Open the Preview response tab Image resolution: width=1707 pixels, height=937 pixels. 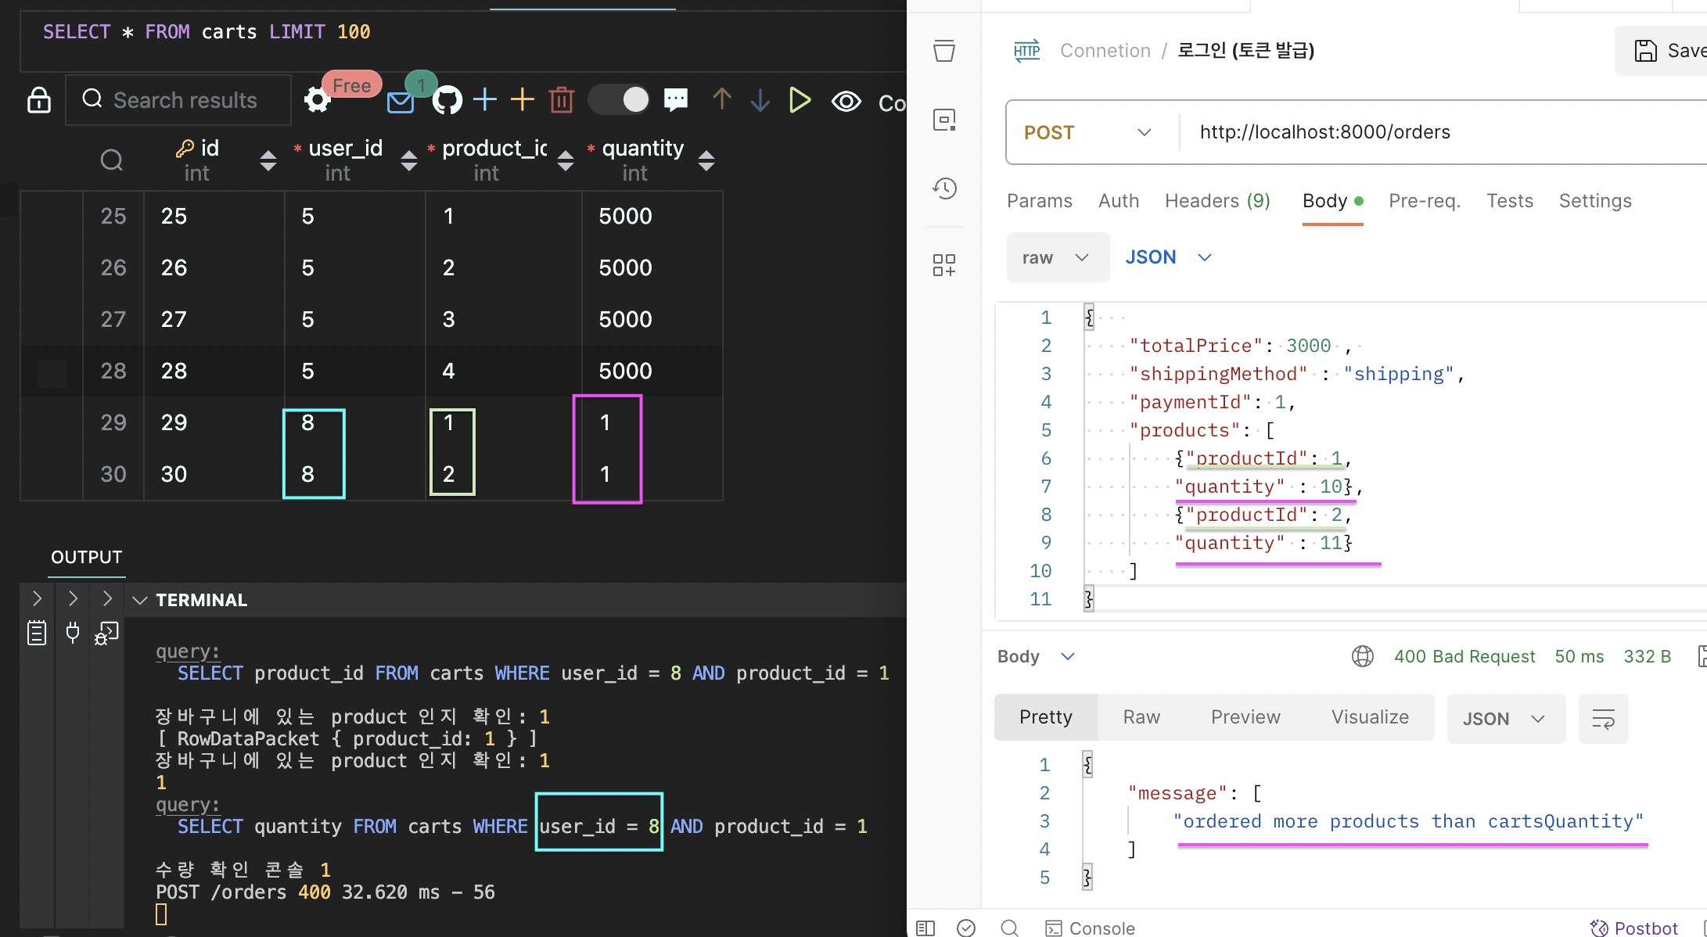[1245, 717]
